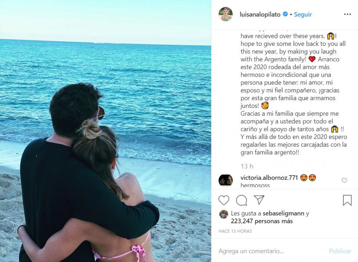The width and height of the screenshot is (358, 262).
Task: View the 223,247 personas más list
Action: [x=262, y=221]
